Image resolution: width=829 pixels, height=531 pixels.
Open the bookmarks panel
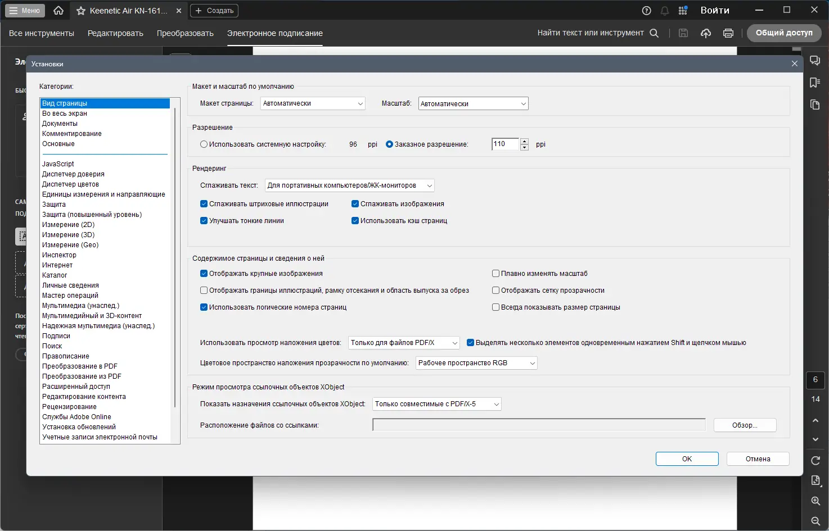click(816, 82)
